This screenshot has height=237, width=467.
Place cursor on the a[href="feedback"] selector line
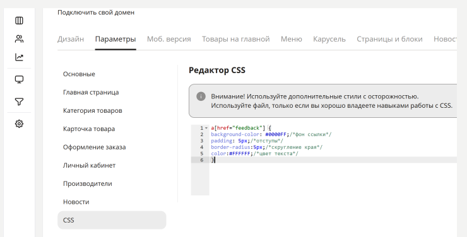coord(241,128)
